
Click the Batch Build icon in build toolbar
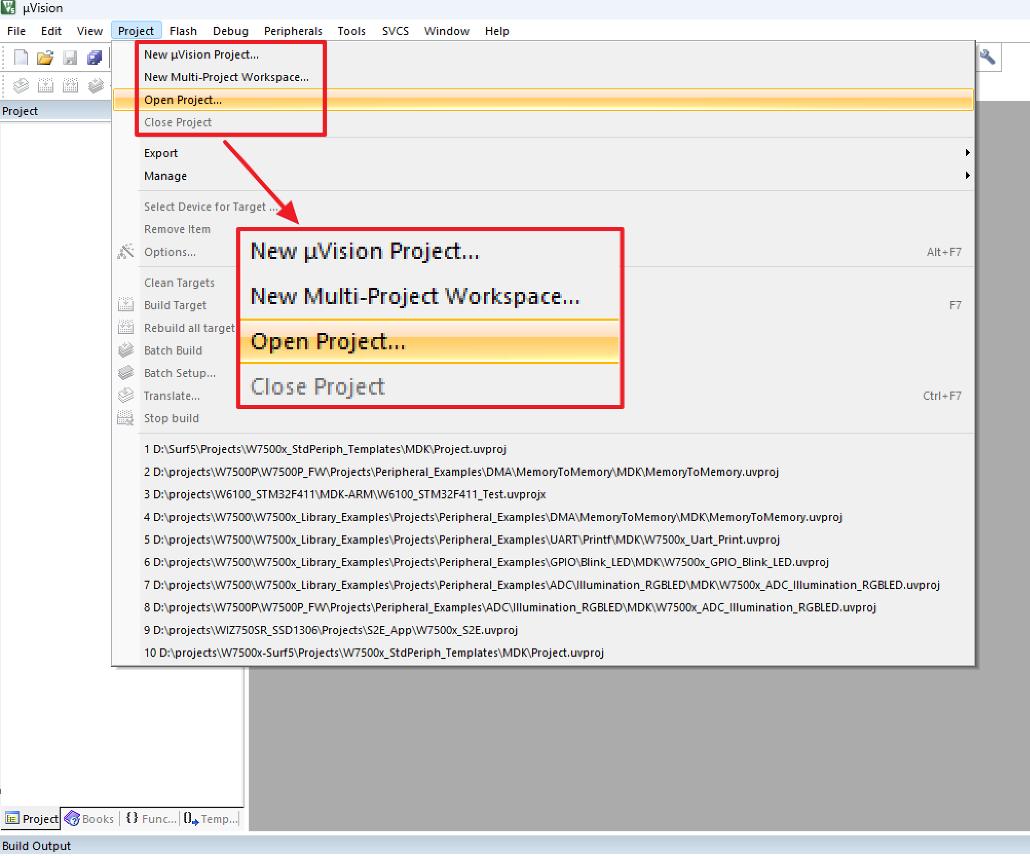tap(96, 85)
